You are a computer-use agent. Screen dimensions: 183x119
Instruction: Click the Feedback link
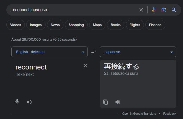click(170, 114)
